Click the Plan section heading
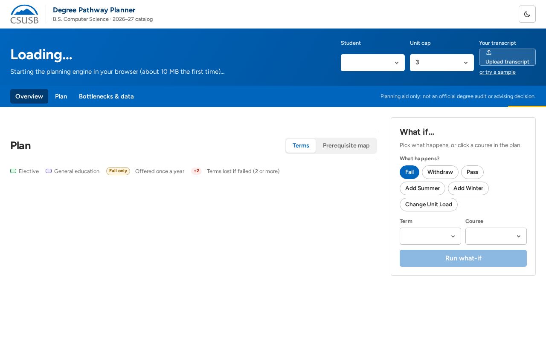This screenshot has width=546, height=341. [20, 146]
